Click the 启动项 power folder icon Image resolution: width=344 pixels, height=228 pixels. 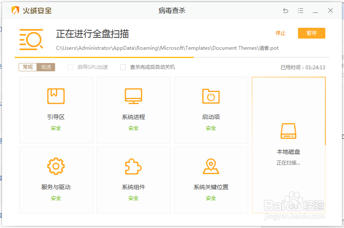tap(211, 96)
